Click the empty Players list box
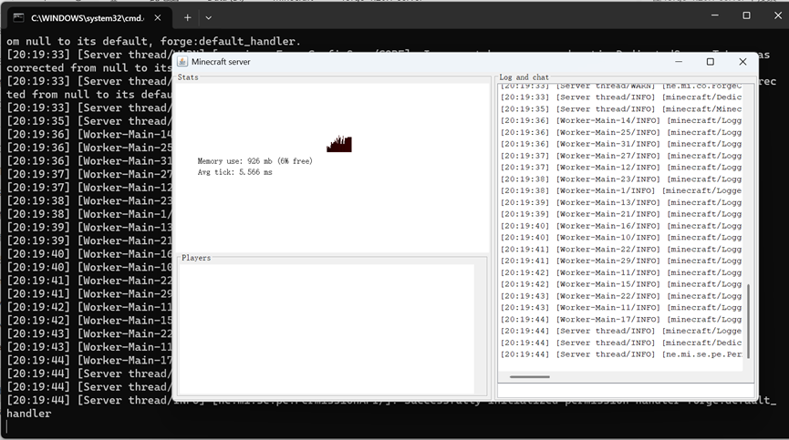 (326, 329)
